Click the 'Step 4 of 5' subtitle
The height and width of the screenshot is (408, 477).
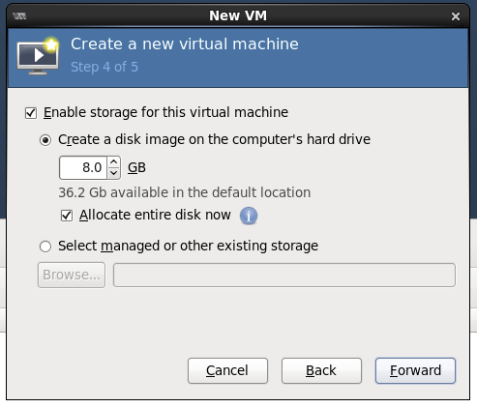(x=104, y=67)
